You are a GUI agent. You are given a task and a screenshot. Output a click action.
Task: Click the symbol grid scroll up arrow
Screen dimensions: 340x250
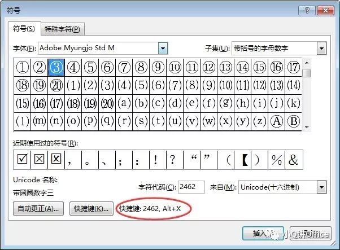(x=307, y=63)
